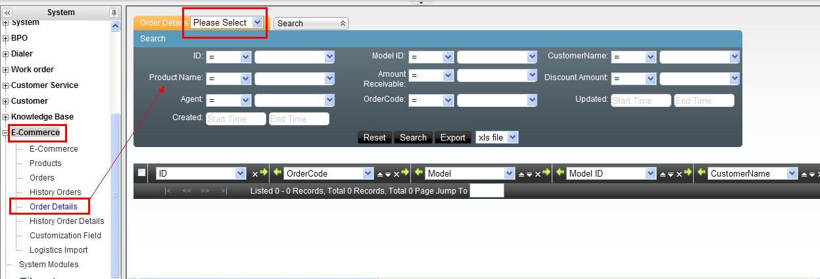Tick the select-all checkbox in table header
820x279 pixels.
(141, 173)
